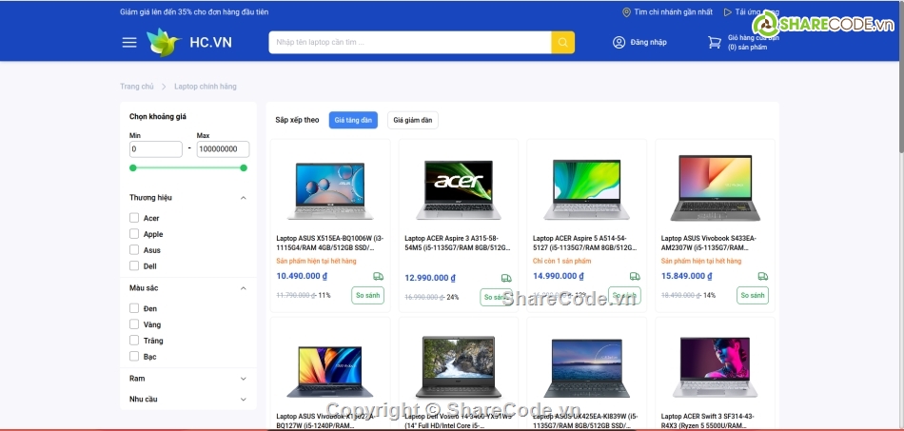Enable the Đen color checkbox
Viewport: 904px width, 431px height.
[x=134, y=308]
